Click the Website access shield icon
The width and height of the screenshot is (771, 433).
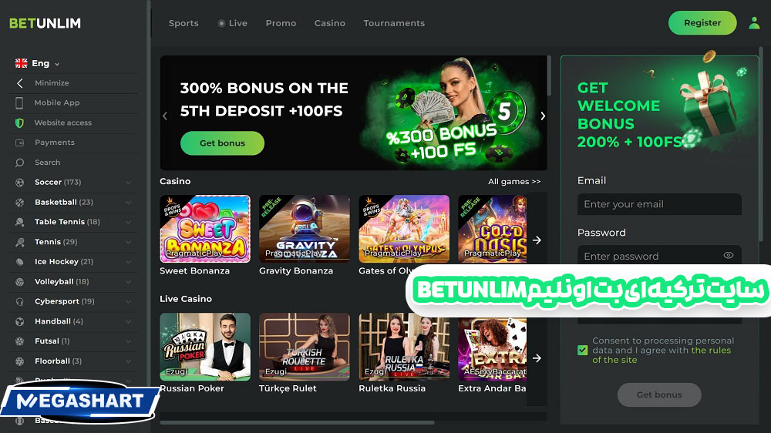pos(19,123)
